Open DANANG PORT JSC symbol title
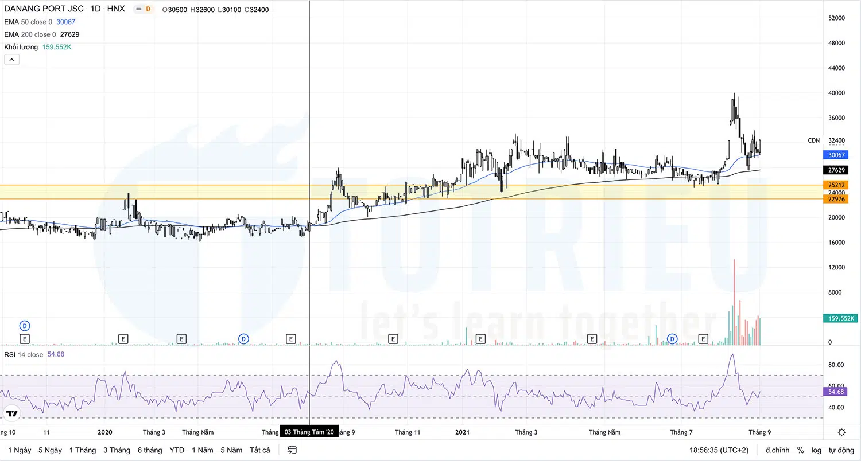Screen dimensions: 861x461 44,9
